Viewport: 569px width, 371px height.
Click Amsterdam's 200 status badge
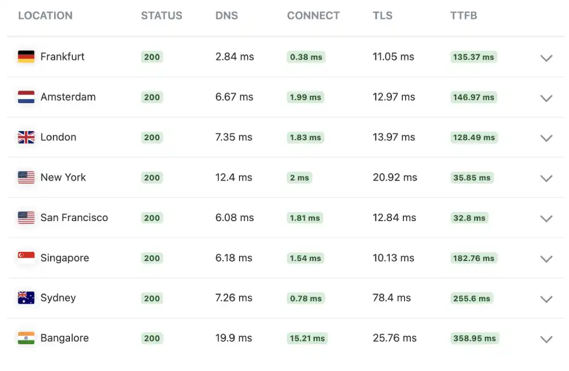152,97
